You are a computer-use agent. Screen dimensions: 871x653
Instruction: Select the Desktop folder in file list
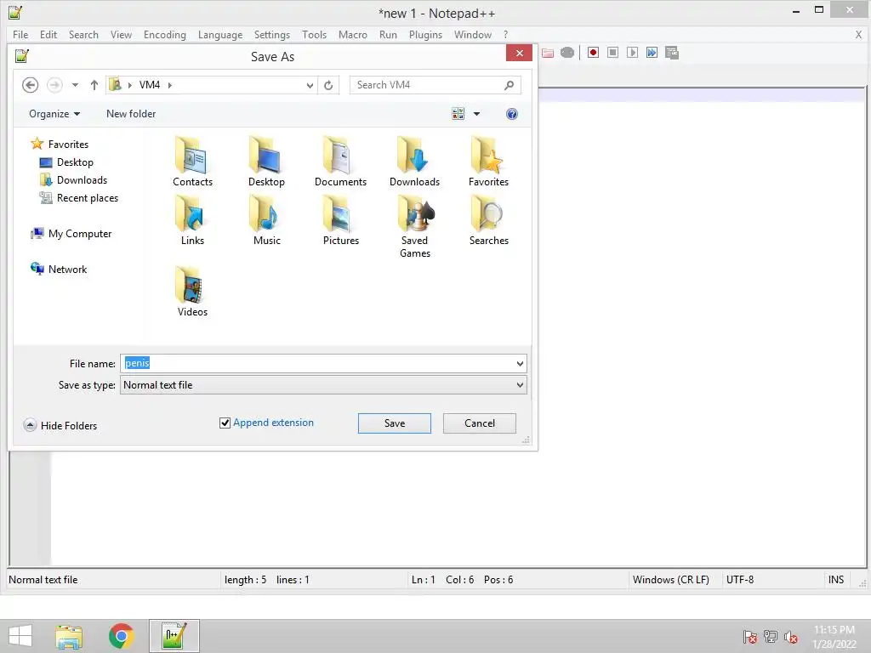[266, 162]
